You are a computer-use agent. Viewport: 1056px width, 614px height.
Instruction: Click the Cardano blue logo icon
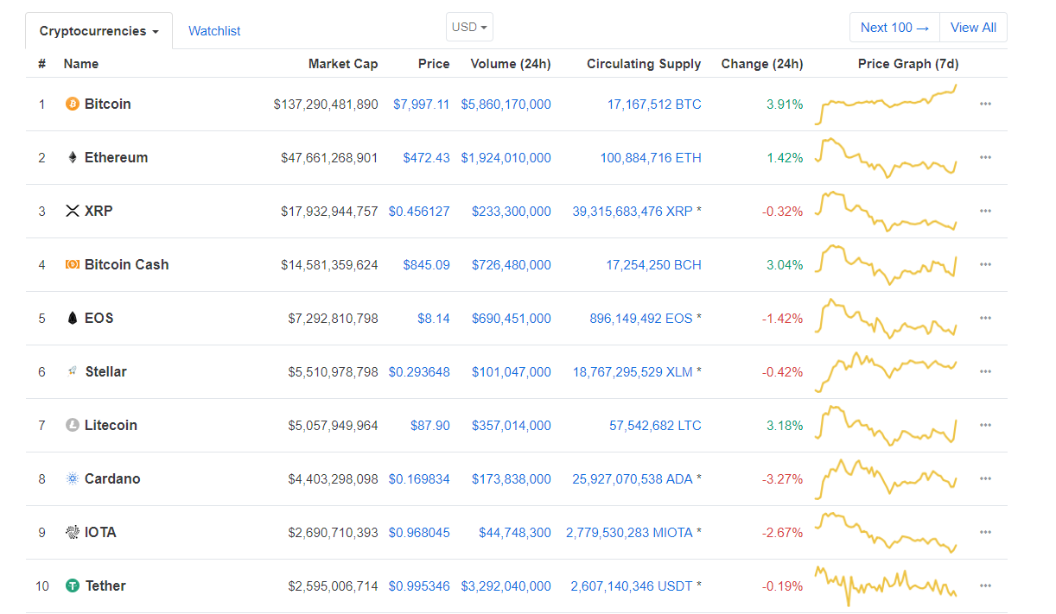73,478
